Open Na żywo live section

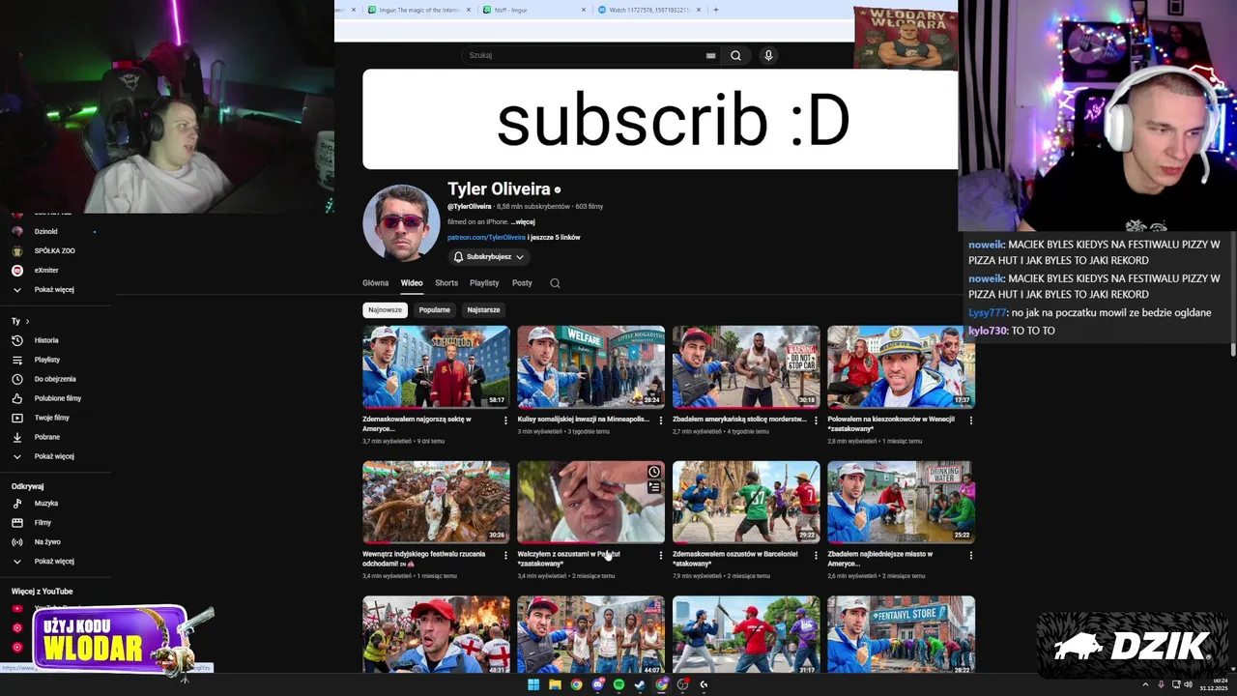point(46,541)
